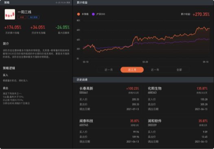Open the 华熙生物 688363 record card
Screen dimensions: 214x149
[177, 99]
